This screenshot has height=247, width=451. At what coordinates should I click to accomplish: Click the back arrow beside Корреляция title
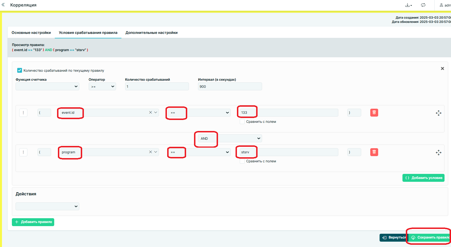tap(3, 5)
